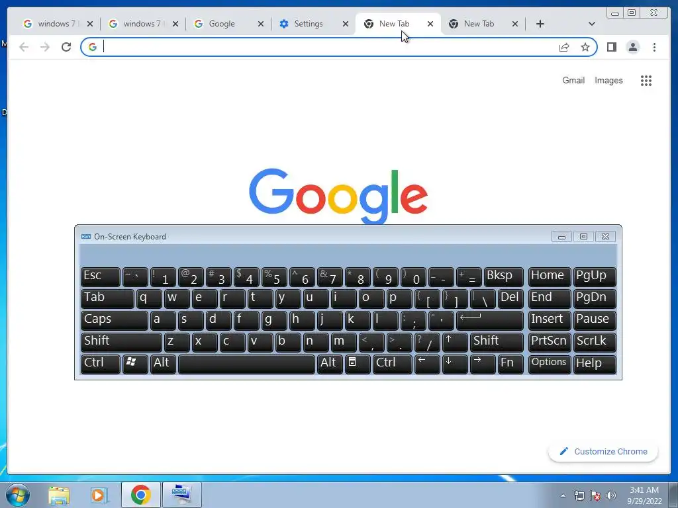Open the Google apps grid
The height and width of the screenshot is (508, 678).
(x=646, y=80)
